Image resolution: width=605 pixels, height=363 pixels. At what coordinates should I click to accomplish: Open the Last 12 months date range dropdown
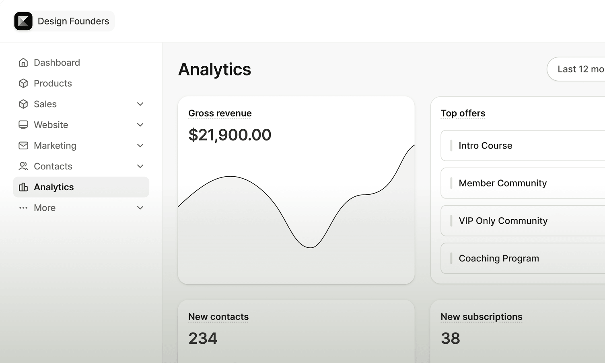[576, 69]
